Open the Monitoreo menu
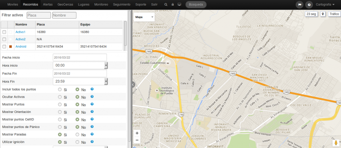341x148 pixels. [x=101, y=4]
